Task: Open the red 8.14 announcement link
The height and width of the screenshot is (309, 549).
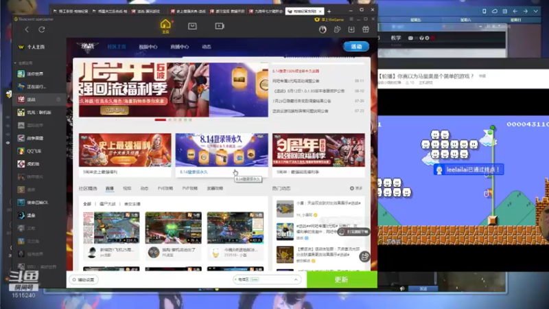Action: pyautogui.click(x=296, y=71)
